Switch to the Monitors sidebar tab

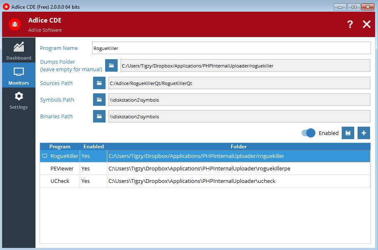[x=18, y=75]
